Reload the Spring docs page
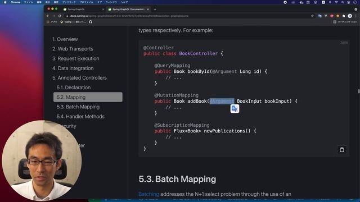The height and width of the screenshot is (202, 360). [x=60, y=16]
